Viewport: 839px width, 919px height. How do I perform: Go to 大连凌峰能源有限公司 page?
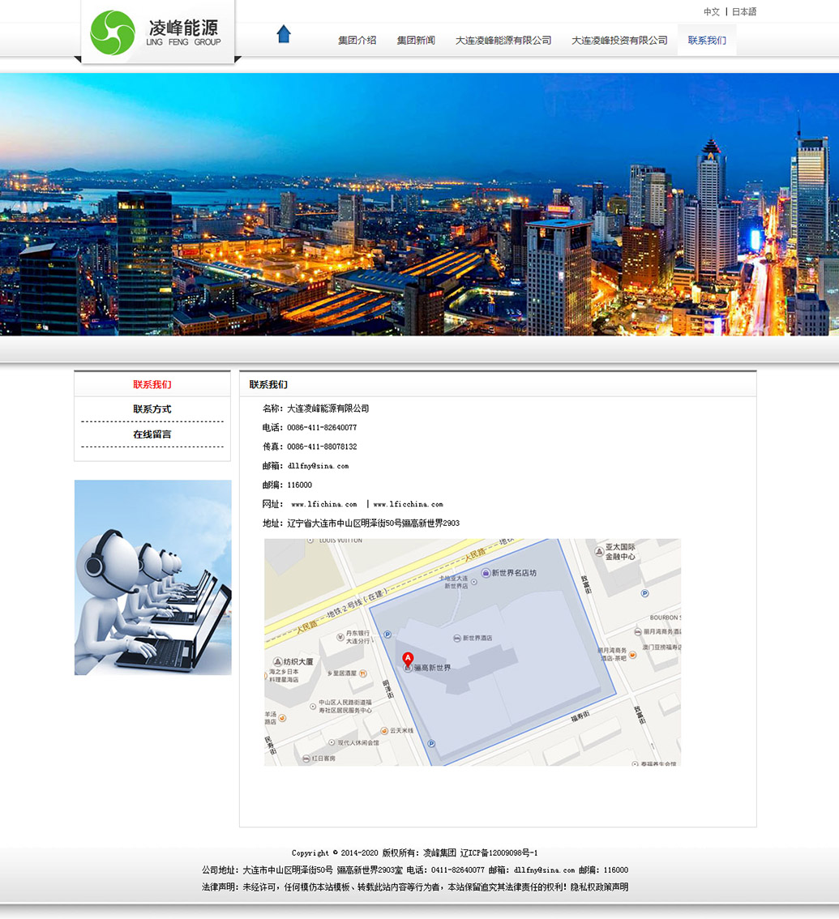click(x=503, y=41)
